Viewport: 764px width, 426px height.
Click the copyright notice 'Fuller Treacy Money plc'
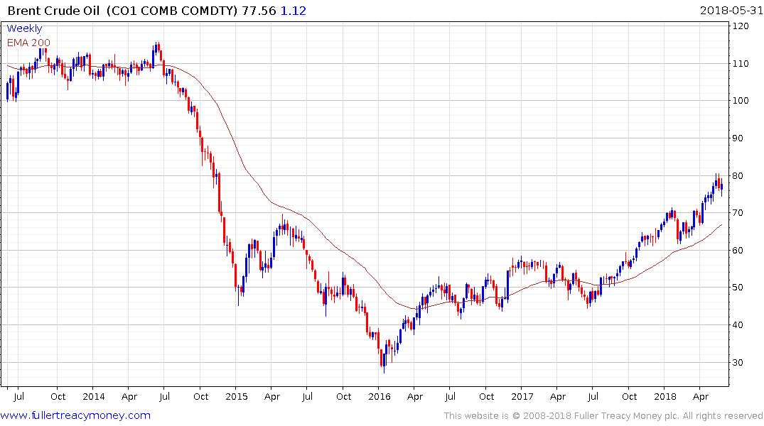point(627,416)
